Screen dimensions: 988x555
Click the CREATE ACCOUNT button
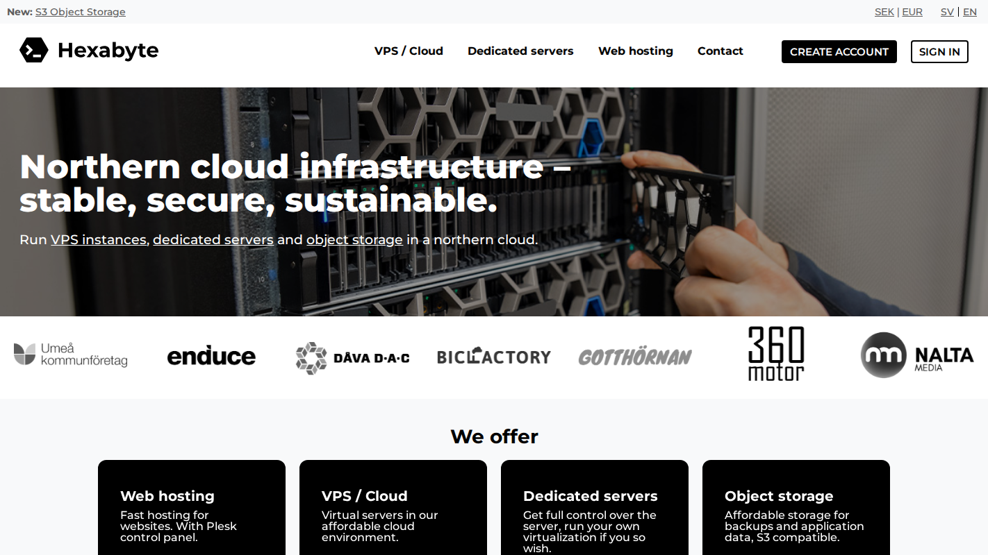pos(839,51)
